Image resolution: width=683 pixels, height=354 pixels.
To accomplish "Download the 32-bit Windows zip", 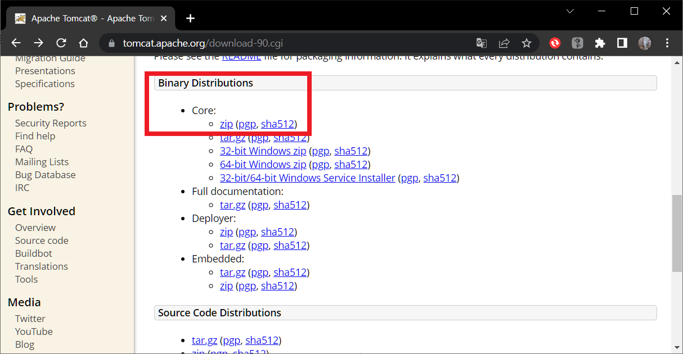I will (263, 151).
